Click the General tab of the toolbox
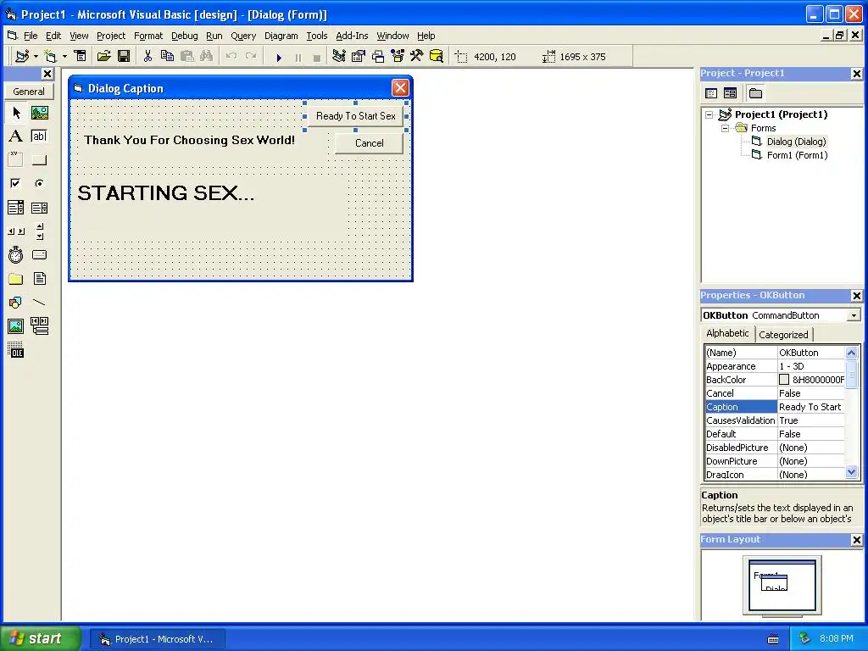The height and width of the screenshot is (651, 868). tap(29, 92)
